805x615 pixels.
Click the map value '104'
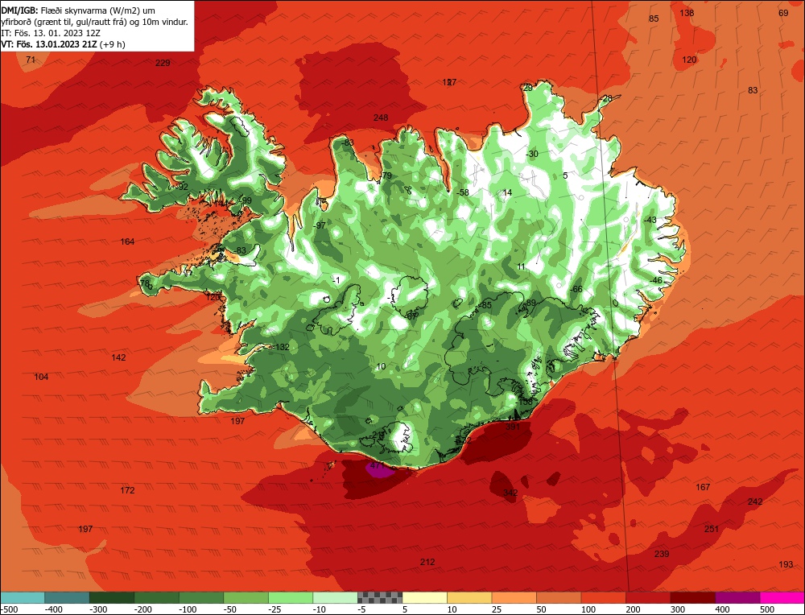point(41,377)
